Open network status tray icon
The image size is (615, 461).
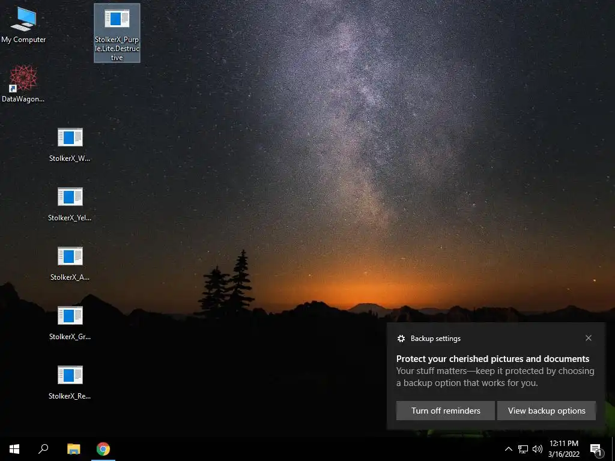click(x=523, y=449)
